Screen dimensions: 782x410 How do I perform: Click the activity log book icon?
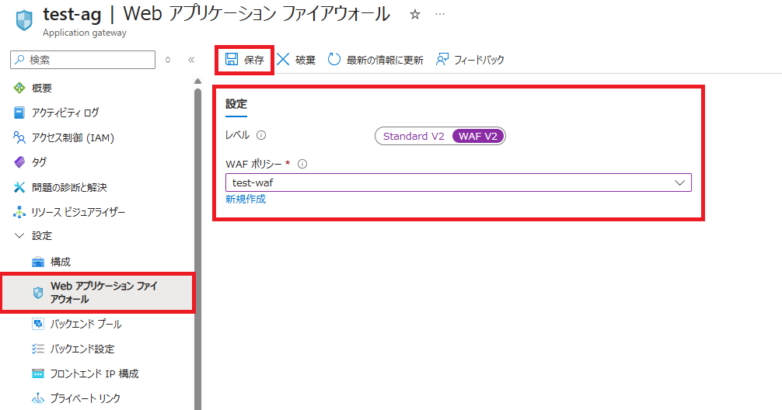point(19,113)
